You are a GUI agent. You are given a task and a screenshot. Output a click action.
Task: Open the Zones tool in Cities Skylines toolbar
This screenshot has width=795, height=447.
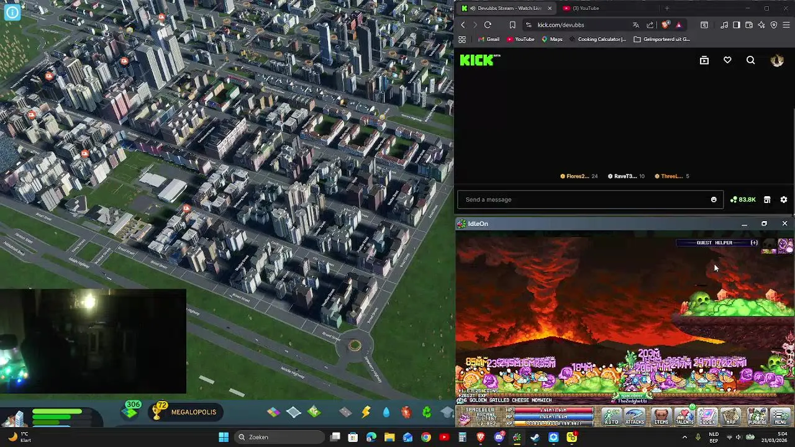[x=273, y=412]
